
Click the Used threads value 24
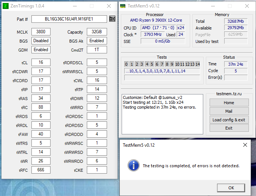[x=181, y=34]
